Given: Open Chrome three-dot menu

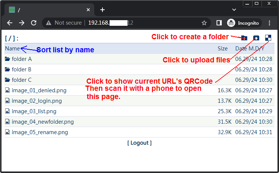Looking at the screenshot, I should 270,23.
